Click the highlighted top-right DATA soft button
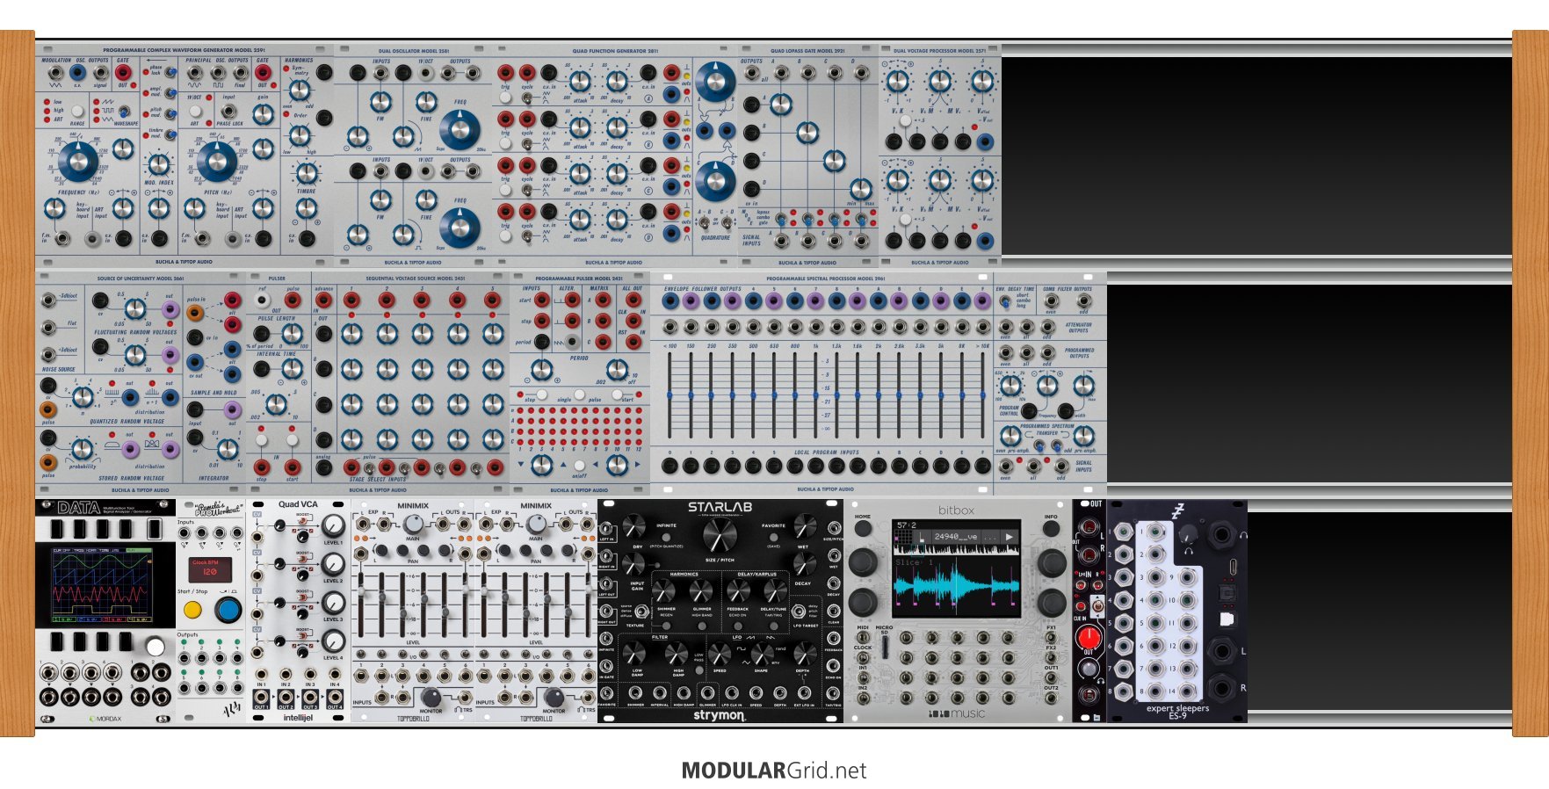 [x=155, y=529]
